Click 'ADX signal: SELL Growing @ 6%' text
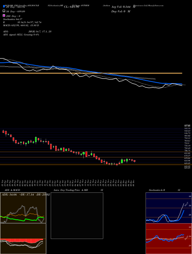 click(21, 35)
